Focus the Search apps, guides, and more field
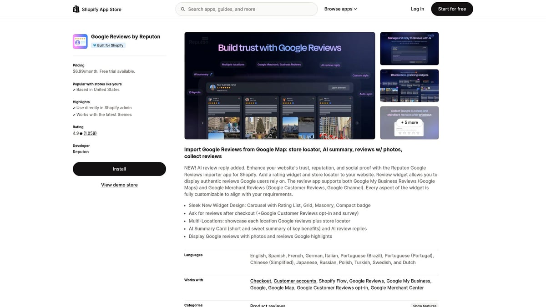 point(247,9)
